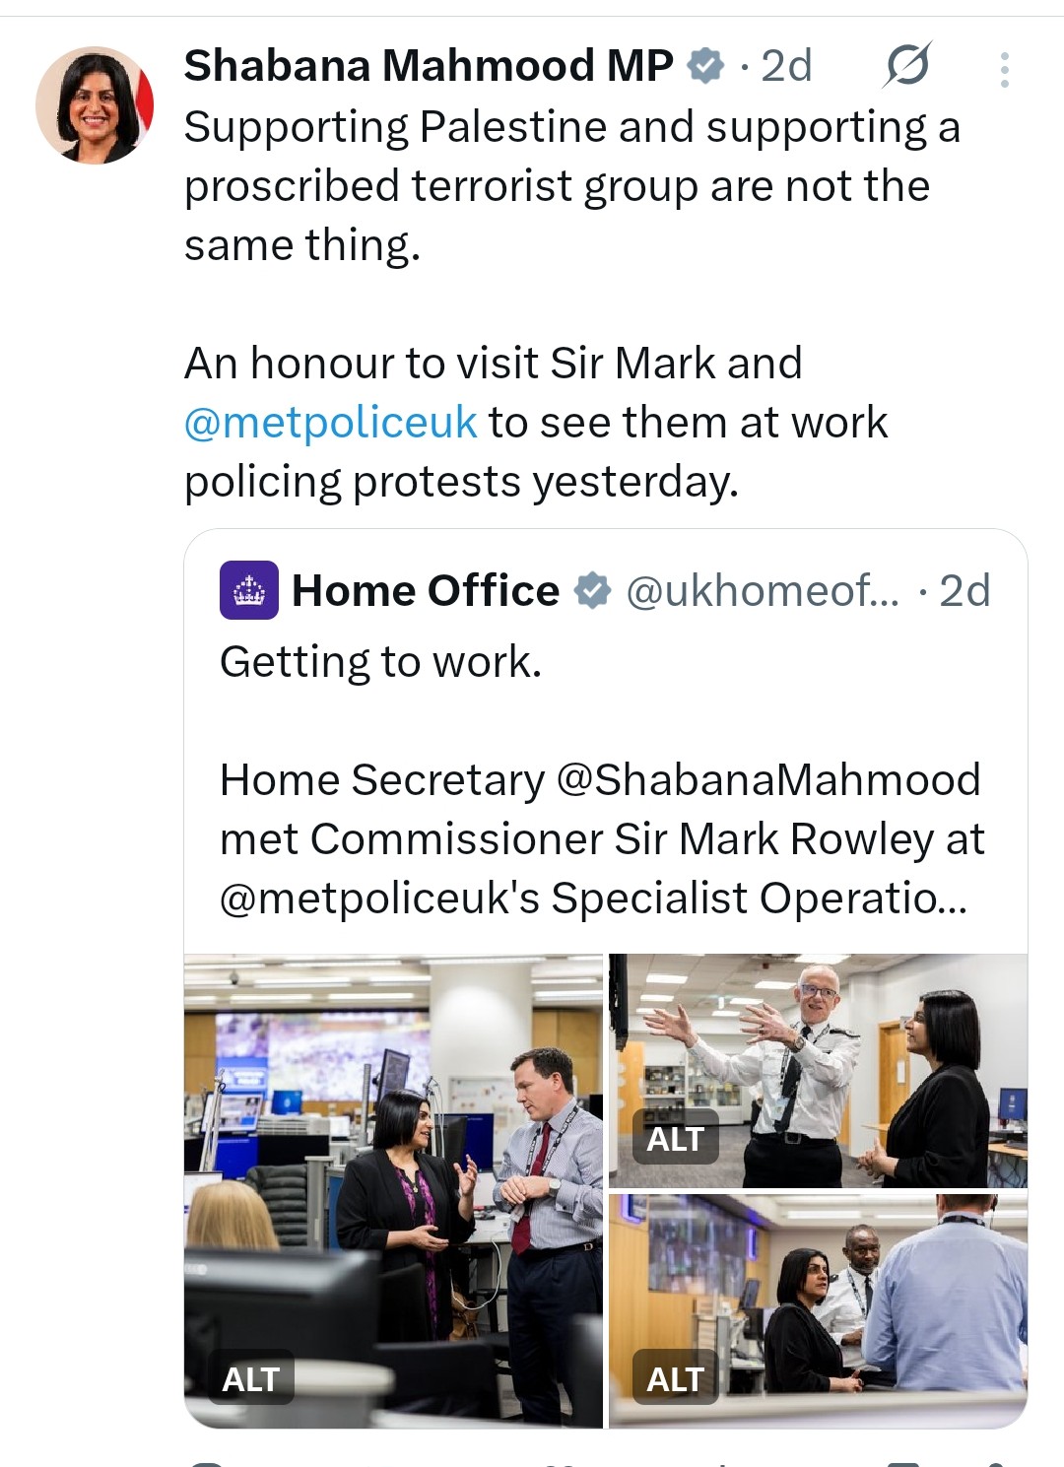Viewport: 1064px width, 1467px height.
Task: Open the @metpoliceuk mention link
Action: (x=331, y=423)
